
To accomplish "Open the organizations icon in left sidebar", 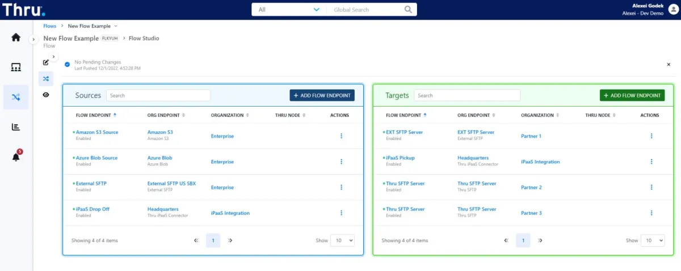I will pyautogui.click(x=16, y=67).
